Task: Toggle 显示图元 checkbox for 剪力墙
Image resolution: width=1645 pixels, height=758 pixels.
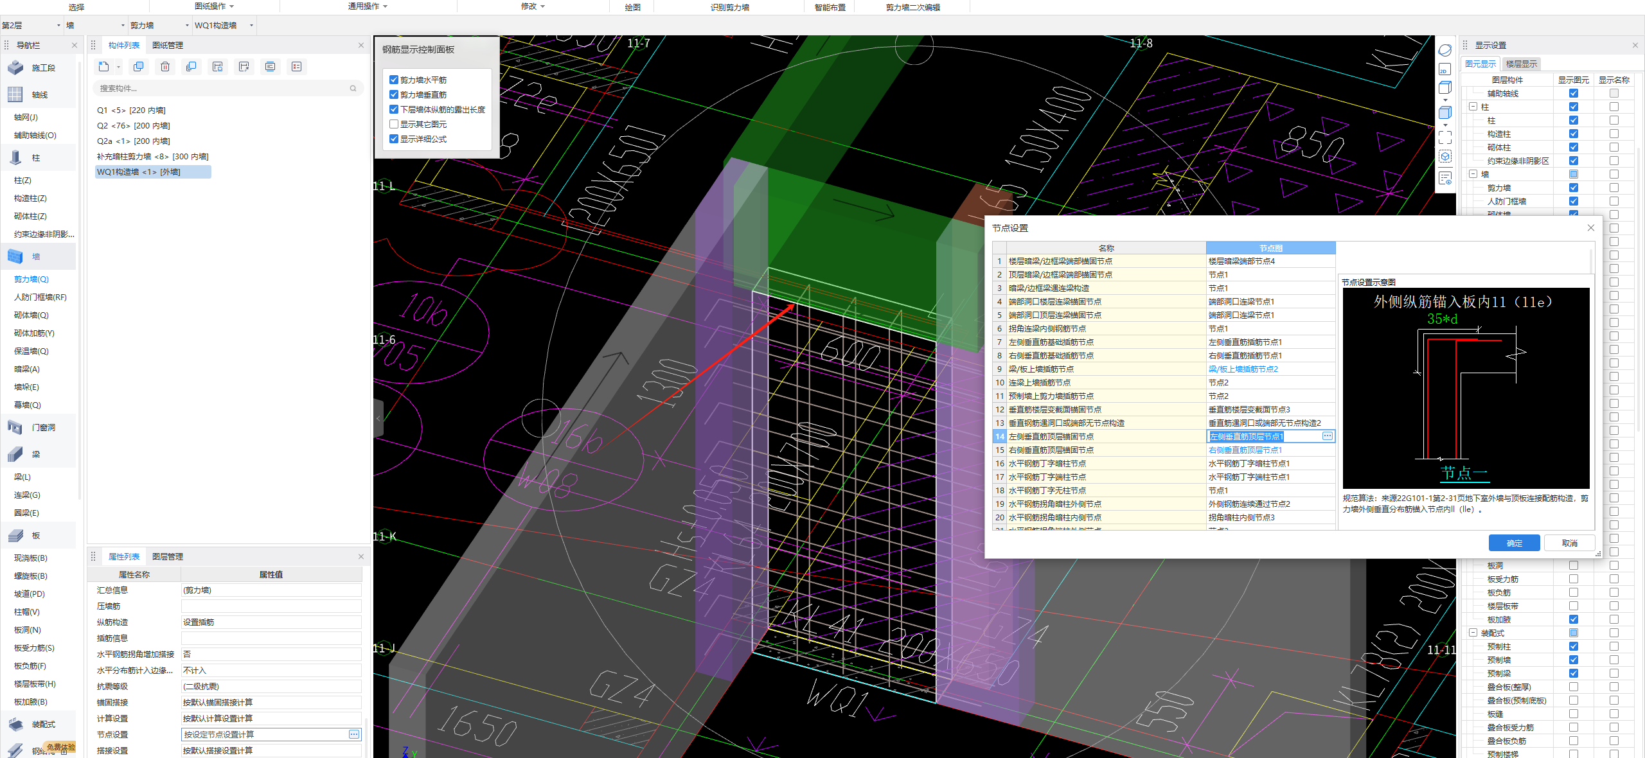Action: pyautogui.click(x=1574, y=188)
